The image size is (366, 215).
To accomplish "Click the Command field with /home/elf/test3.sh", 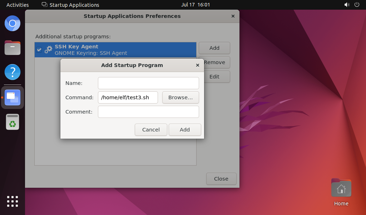I will 128,97.
